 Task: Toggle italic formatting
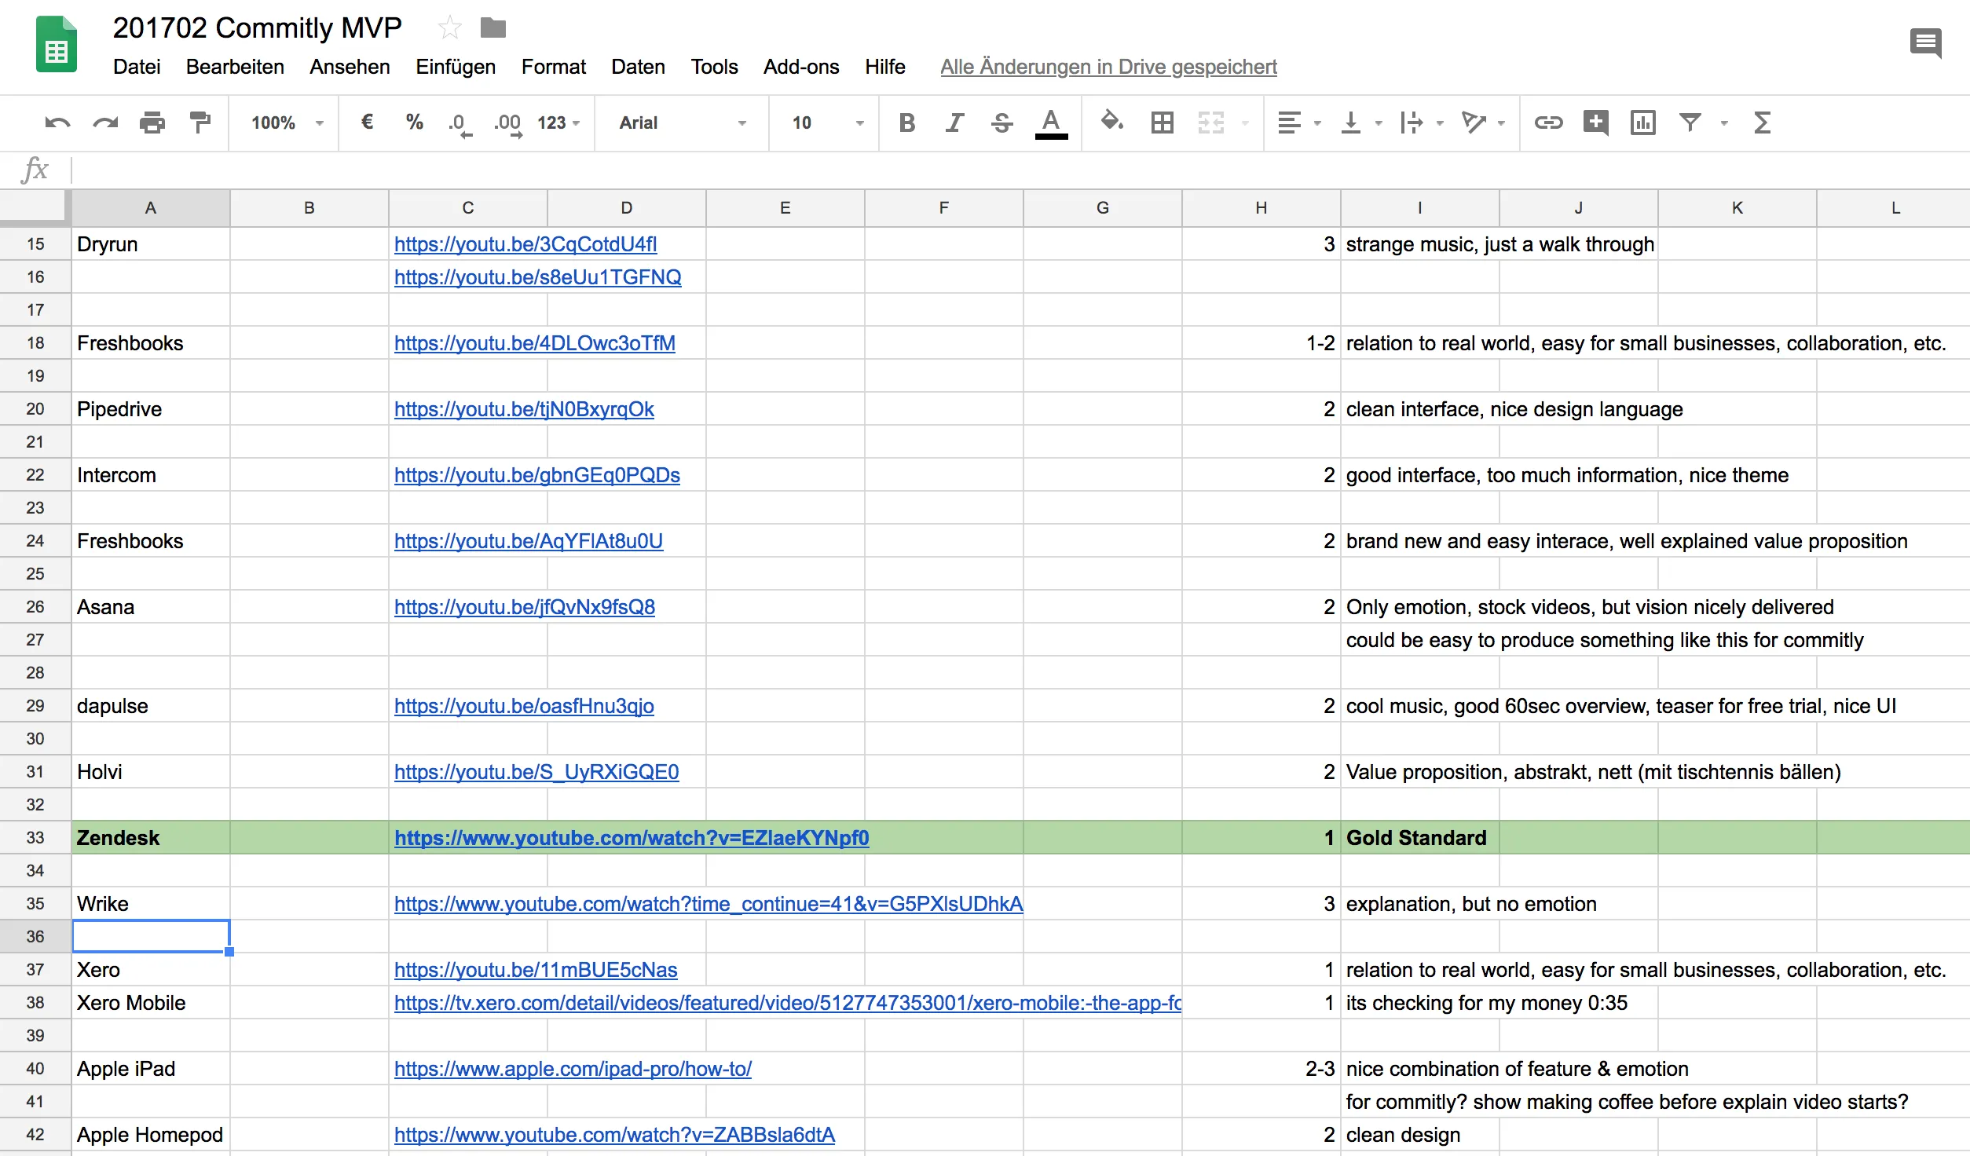[x=954, y=123]
